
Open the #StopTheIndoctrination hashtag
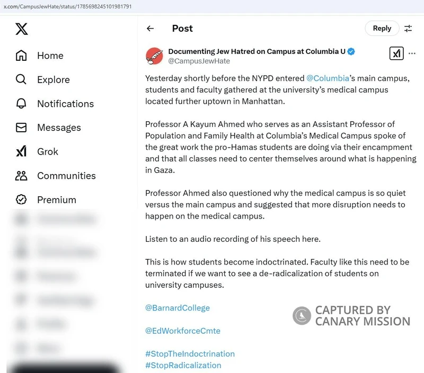pos(190,354)
